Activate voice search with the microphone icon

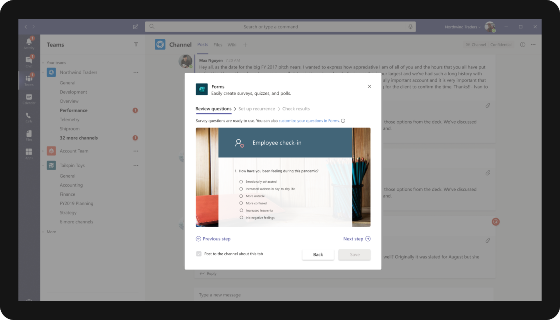coord(410,26)
